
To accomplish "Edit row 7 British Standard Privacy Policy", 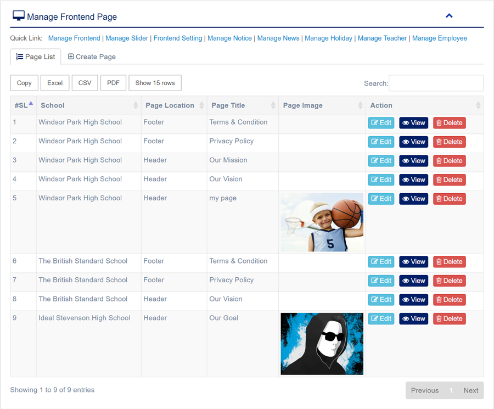I will click(381, 281).
